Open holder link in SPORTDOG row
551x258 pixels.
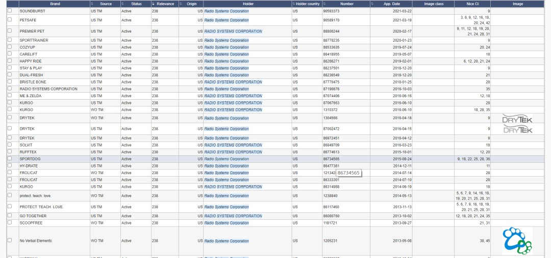click(227, 159)
